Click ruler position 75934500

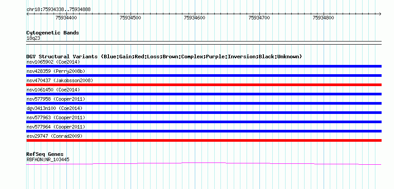click(x=131, y=18)
